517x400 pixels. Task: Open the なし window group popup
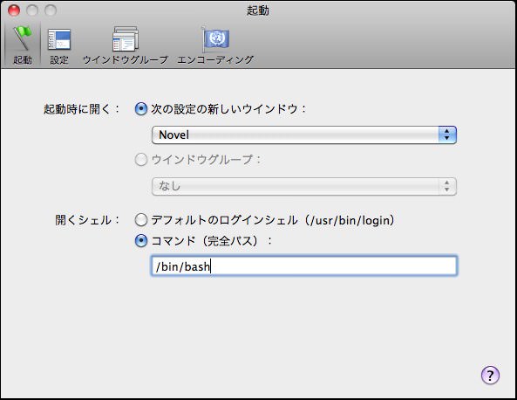304,186
